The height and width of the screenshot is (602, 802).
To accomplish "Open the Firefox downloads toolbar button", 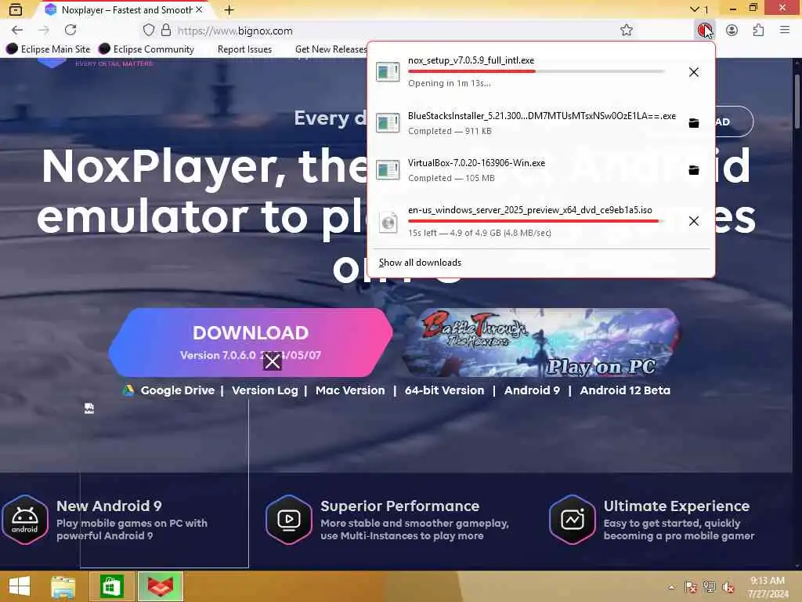I will pyautogui.click(x=704, y=31).
